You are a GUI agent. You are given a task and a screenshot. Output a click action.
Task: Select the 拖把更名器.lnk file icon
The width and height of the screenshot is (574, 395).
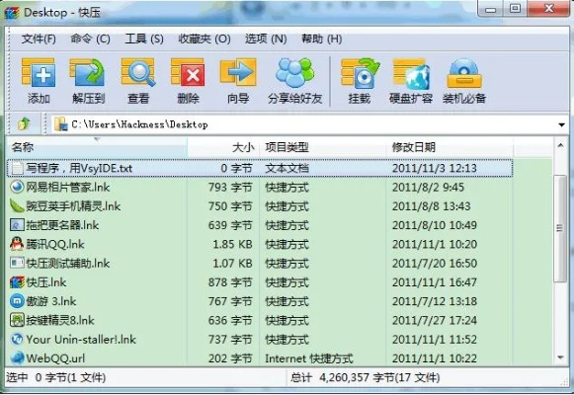tap(17, 225)
